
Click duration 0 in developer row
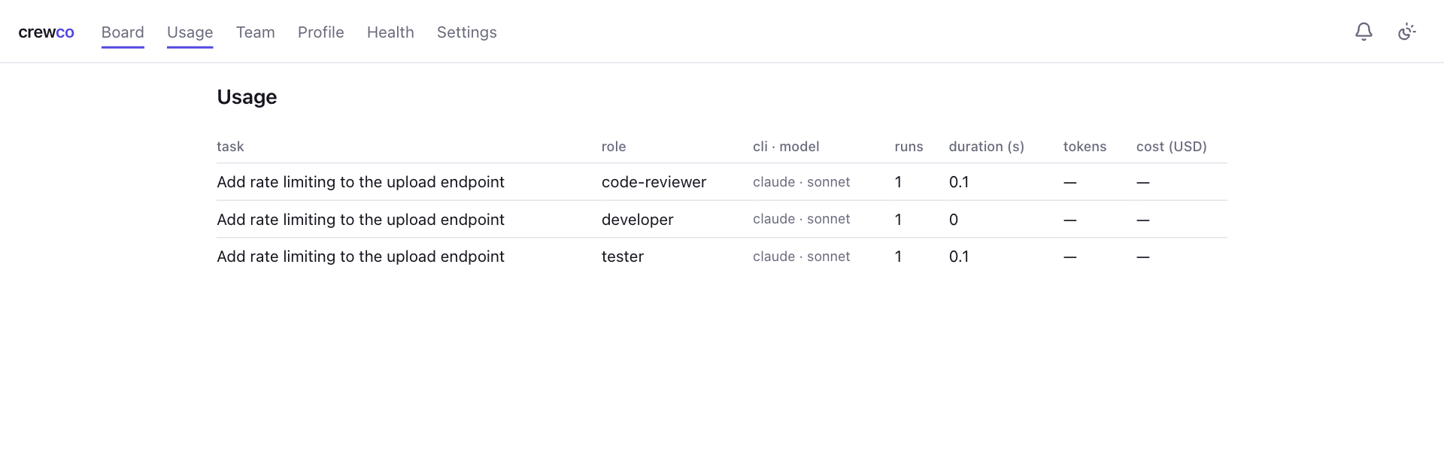coord(954,220)
